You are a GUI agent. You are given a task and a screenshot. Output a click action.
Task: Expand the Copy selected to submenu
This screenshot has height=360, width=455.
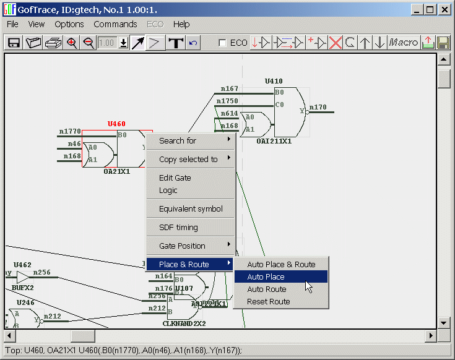pyautogui.click(x=191, y=159)
